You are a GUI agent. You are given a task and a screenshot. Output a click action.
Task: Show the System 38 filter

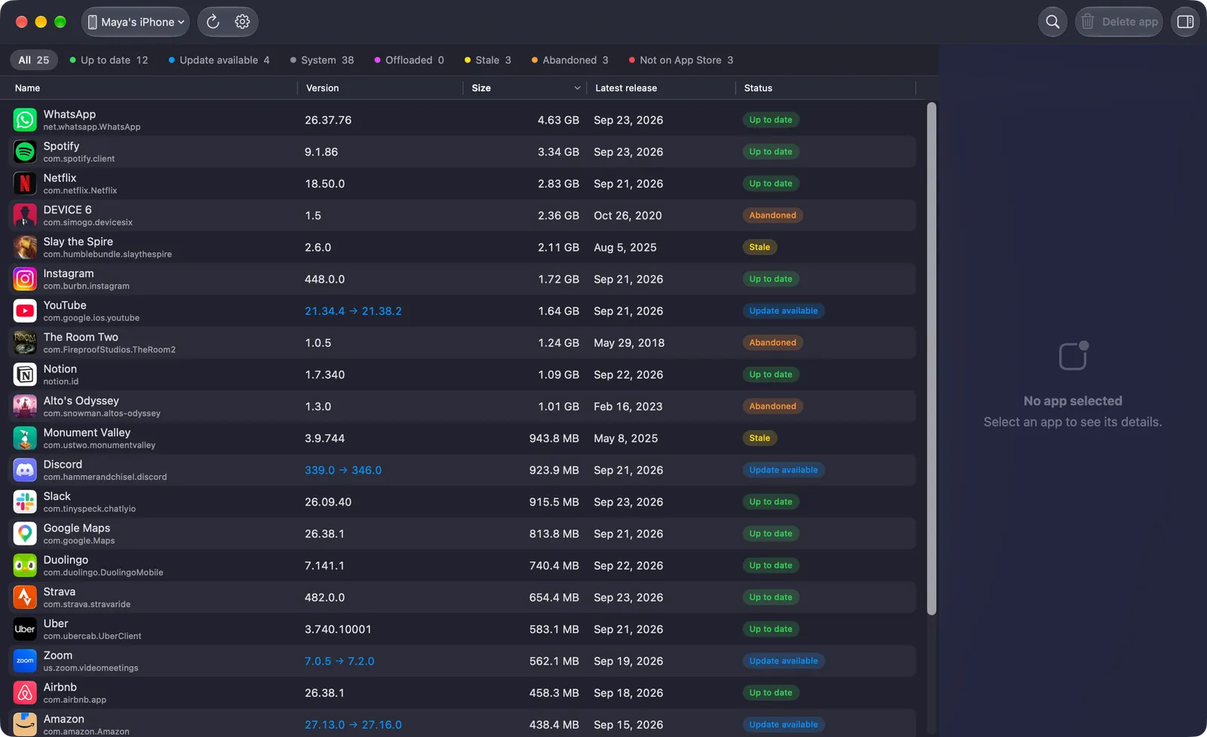tap(322, 60)
